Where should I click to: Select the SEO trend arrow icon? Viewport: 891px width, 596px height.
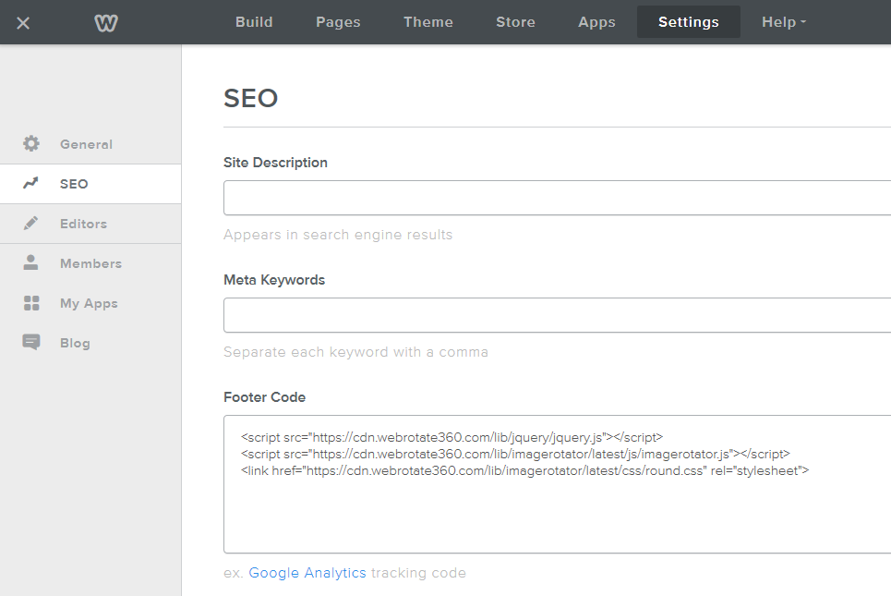tap(30, 183)
